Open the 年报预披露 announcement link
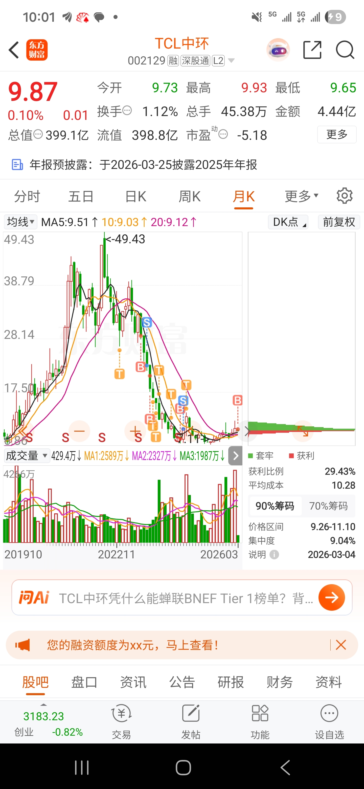The height and width of the screenshot is (789, 364). [143, 164]
